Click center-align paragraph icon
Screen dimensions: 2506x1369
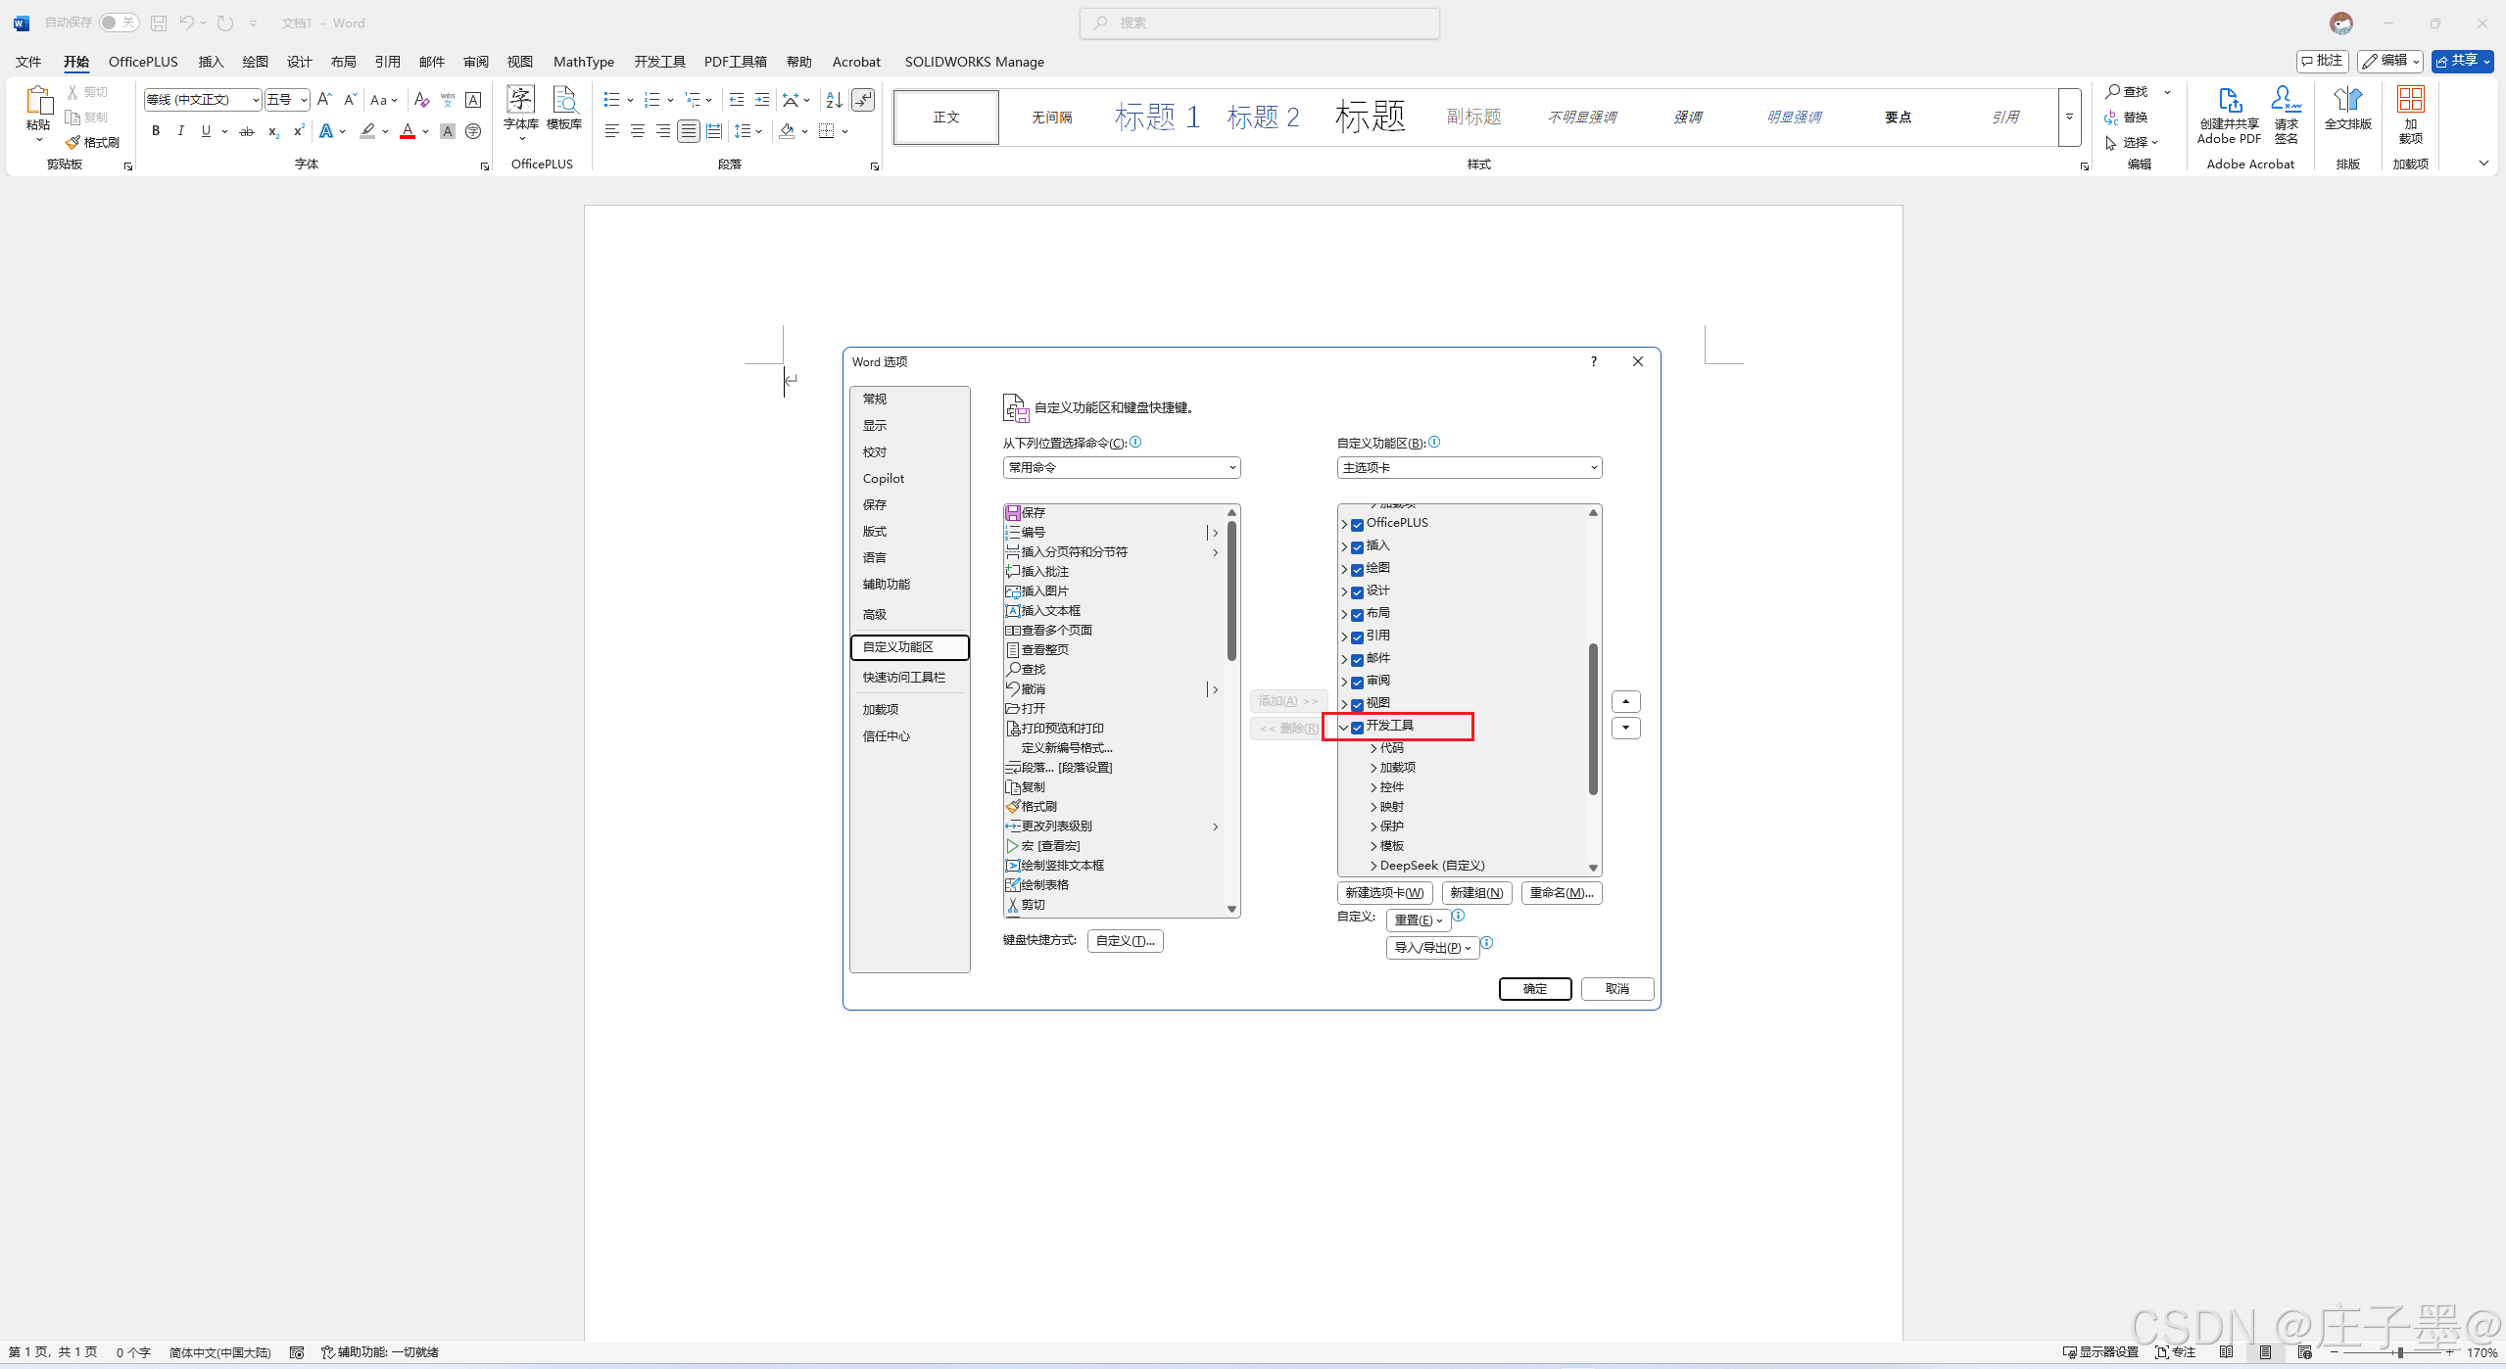[638, 131]
